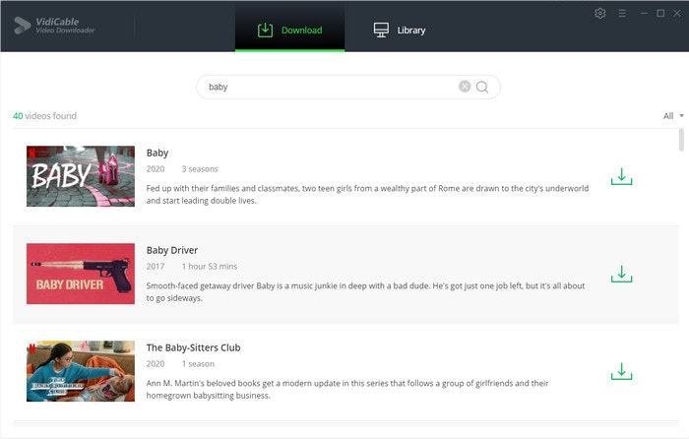Select the Baby Driver title
This screenshot has height=439, width=689.
coord(172,250)
